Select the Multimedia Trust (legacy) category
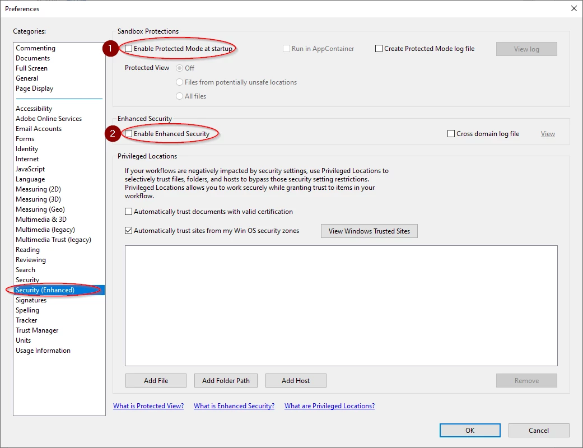The image size is (583, 448). [53, 240]
